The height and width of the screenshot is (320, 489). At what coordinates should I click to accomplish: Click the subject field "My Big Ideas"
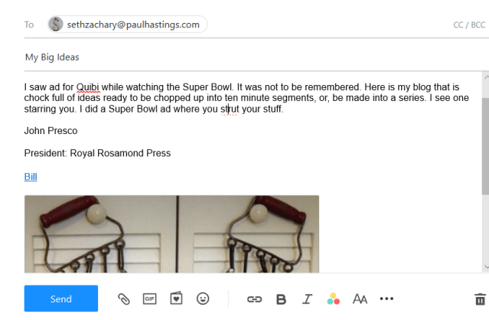[x=52, y=57]
